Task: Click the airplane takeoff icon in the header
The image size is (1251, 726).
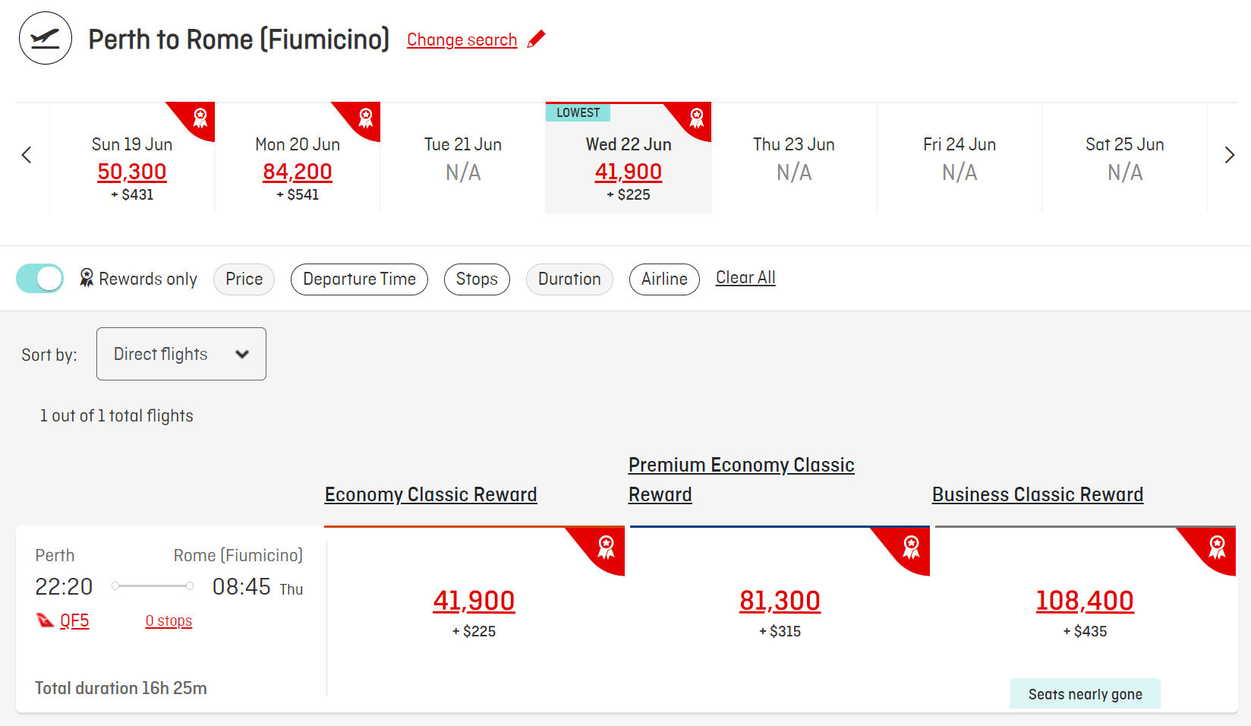Action: 46,38
